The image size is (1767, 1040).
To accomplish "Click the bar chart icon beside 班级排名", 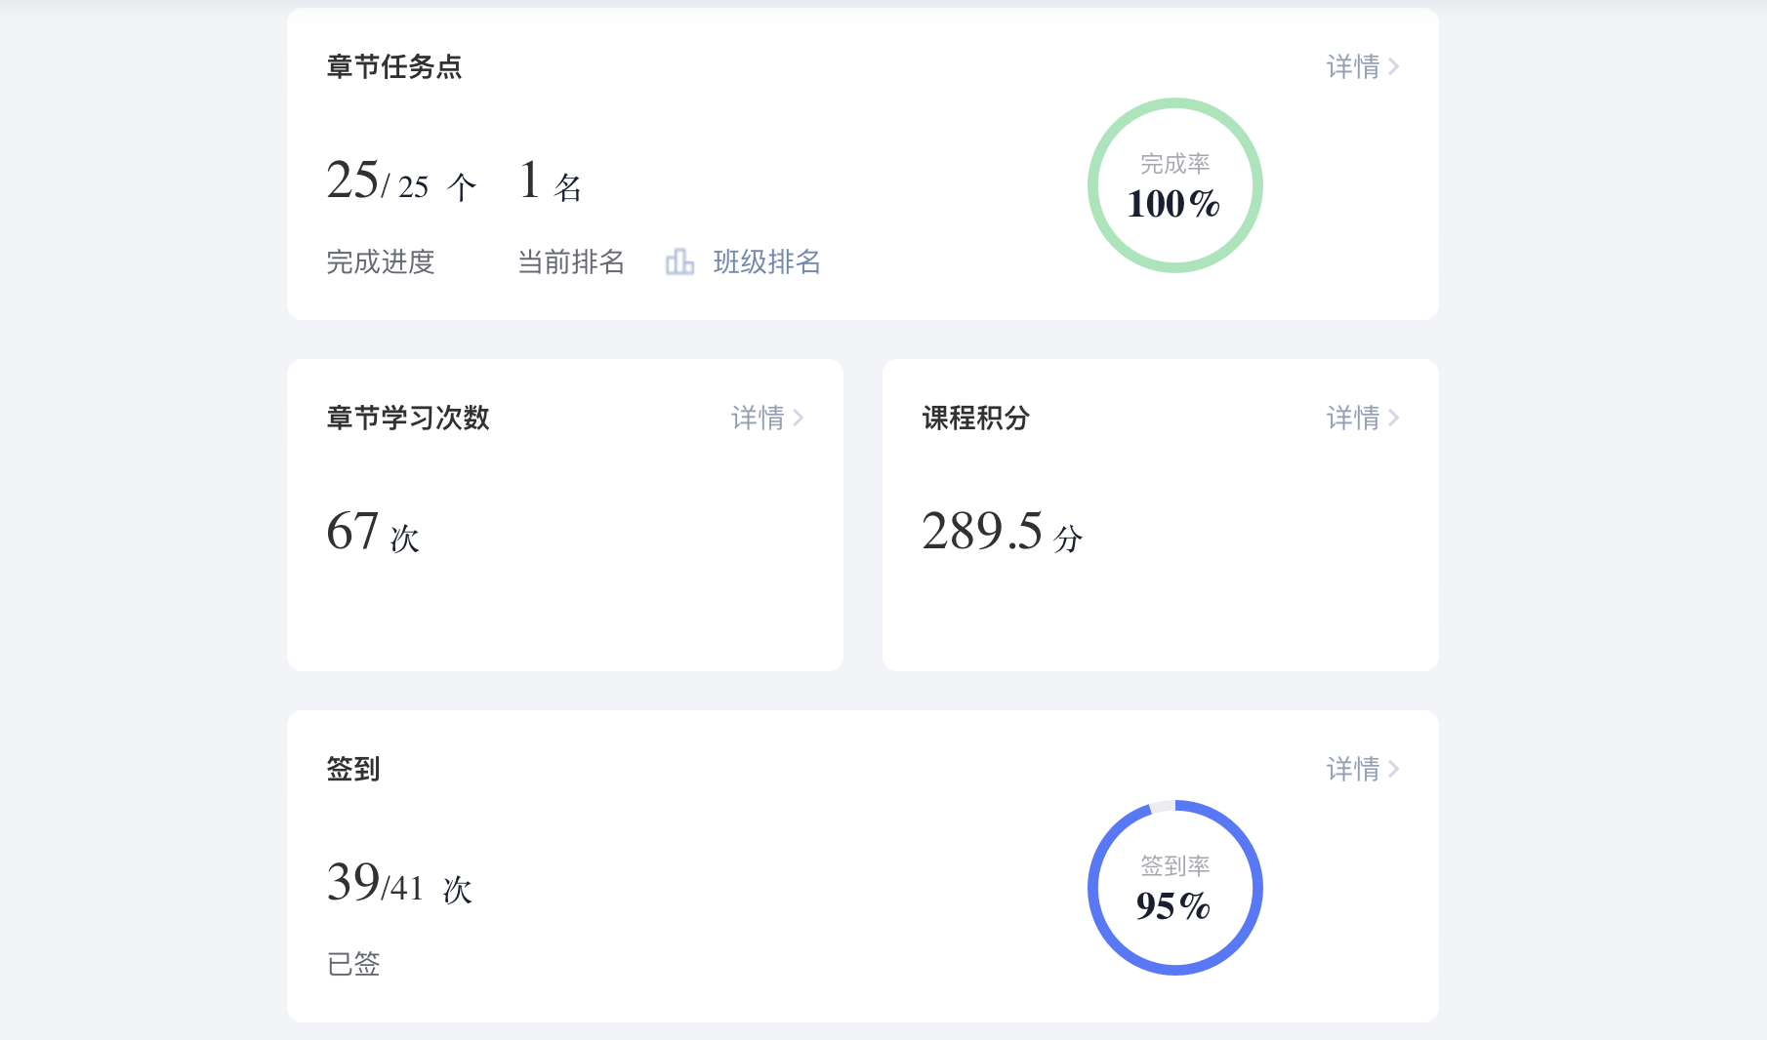I will (x=680, y=261).
